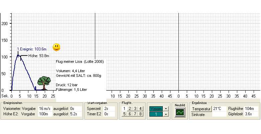Click the yellow smiley face icon

click(57, 47)
